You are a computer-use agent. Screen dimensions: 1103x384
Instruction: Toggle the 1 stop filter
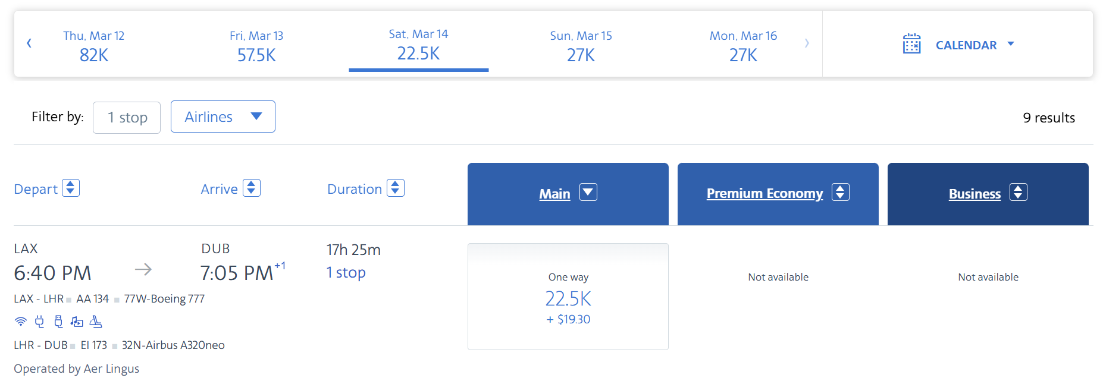127,117
